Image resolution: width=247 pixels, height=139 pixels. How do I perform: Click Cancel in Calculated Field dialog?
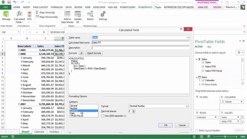tap(182, 125)
